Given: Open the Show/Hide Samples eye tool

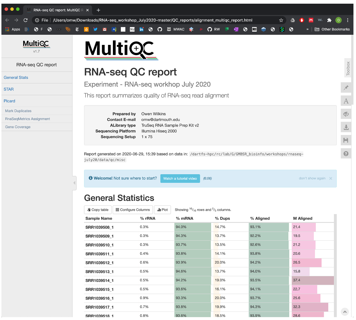Looking at the screenshot, I should click(346, 114).
